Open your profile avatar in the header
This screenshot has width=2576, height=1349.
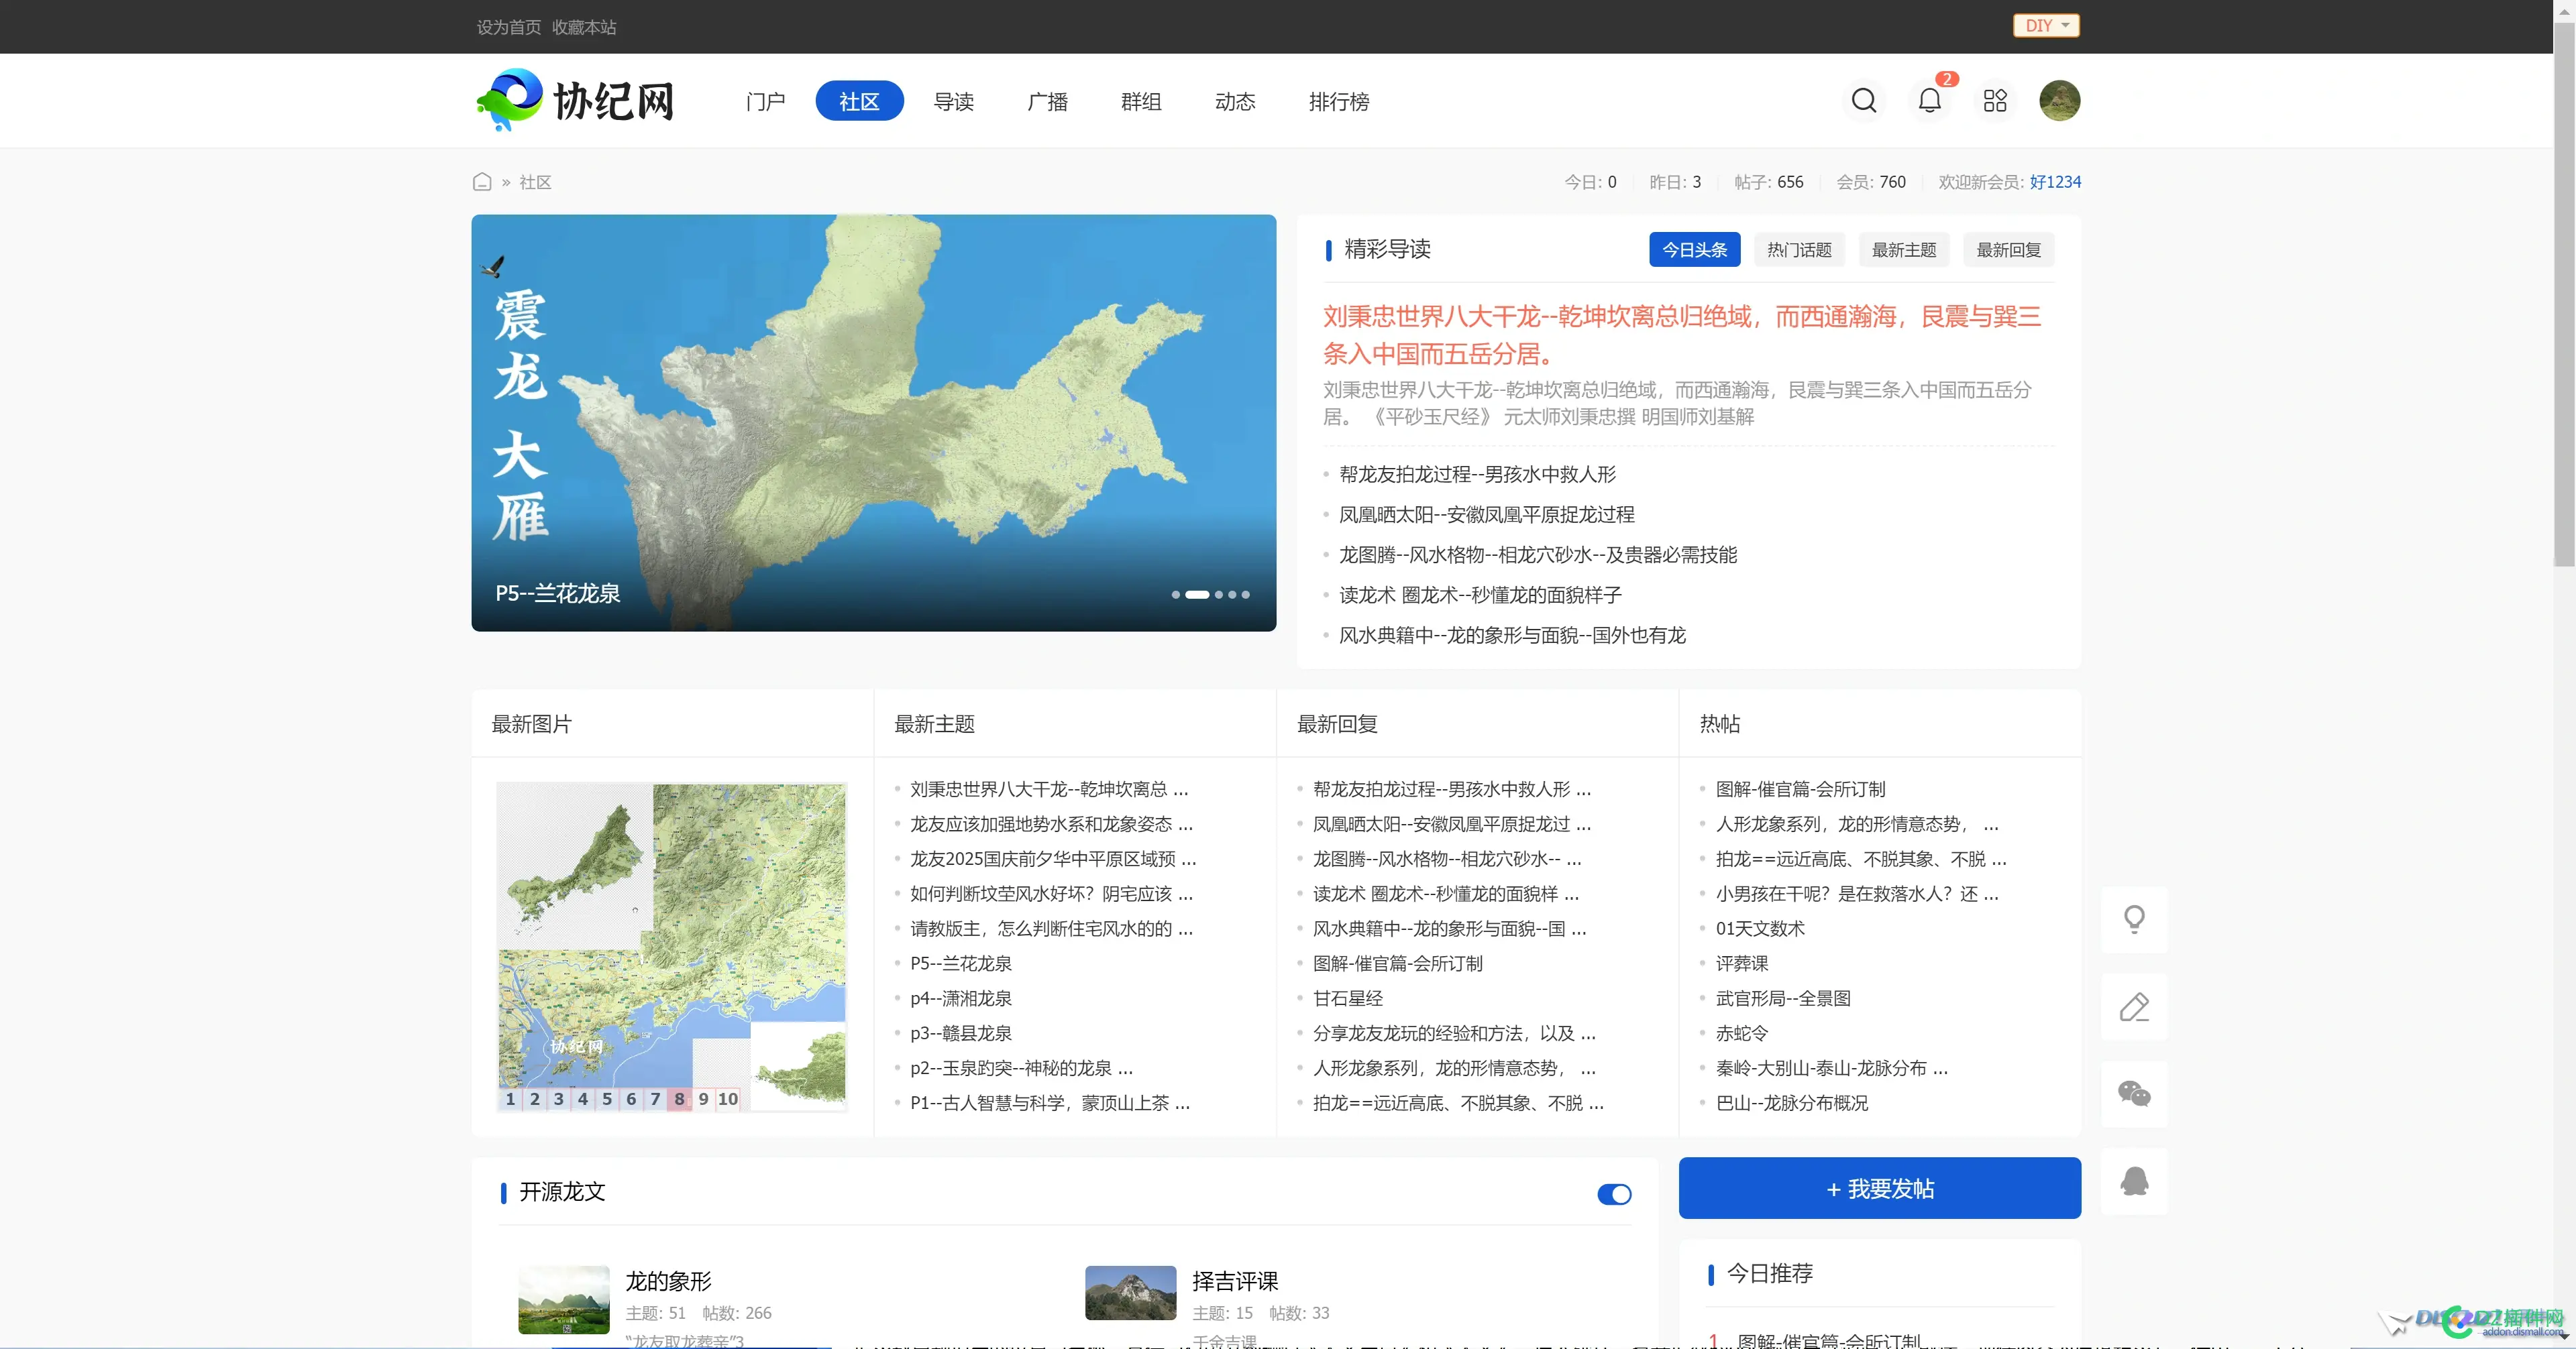[x=2060, y=100]
